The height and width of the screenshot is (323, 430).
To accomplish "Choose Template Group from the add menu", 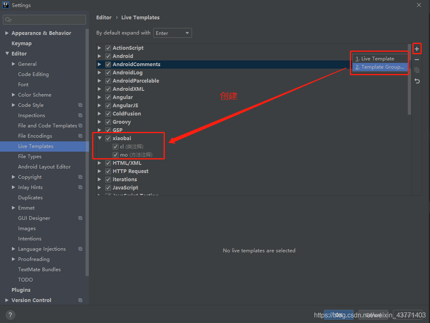I will point(380,67).
